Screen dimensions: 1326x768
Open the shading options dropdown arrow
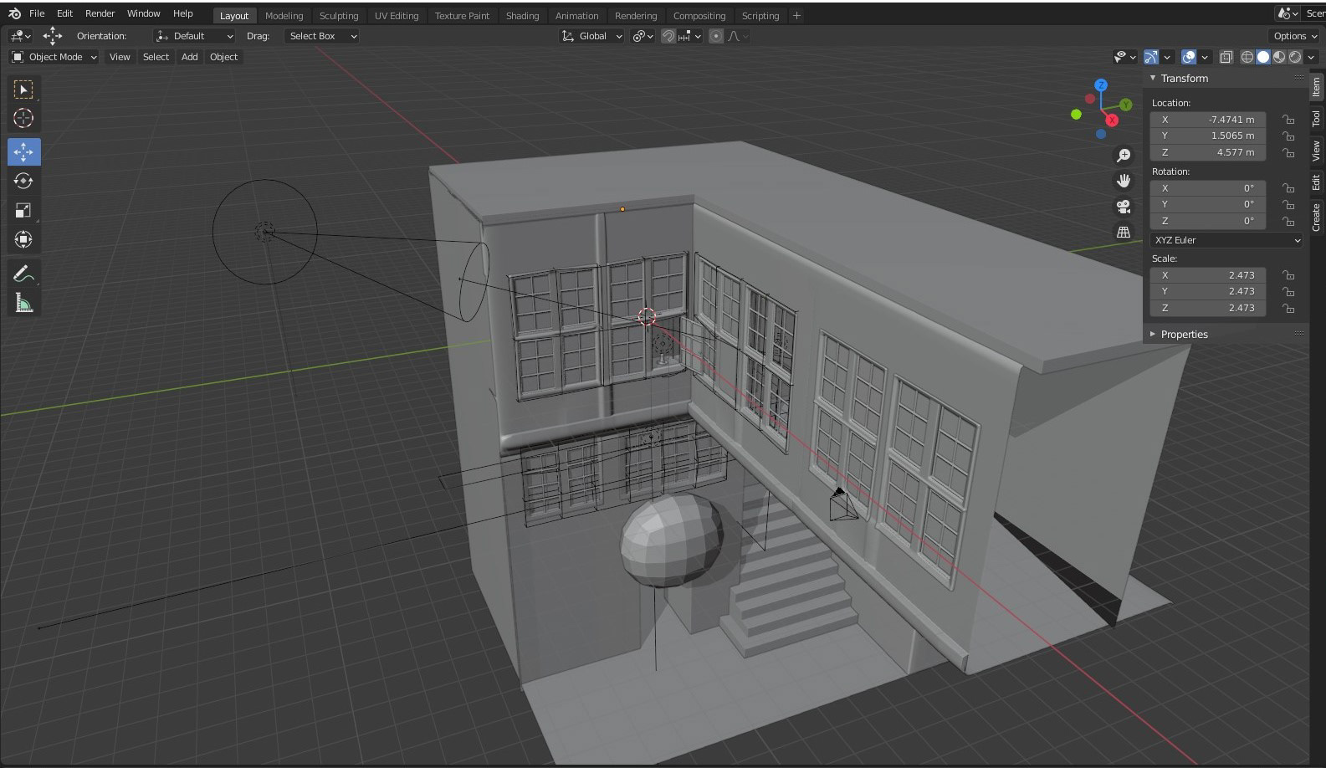coord(1311,57)
